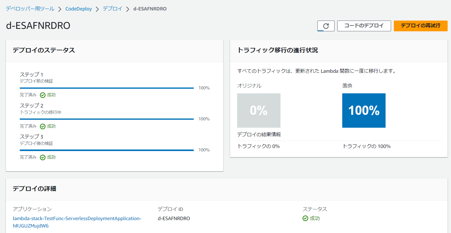Go to CodeDeploy breadcrumb link
Screen dimensions: 451x233
tap(79, 9)
